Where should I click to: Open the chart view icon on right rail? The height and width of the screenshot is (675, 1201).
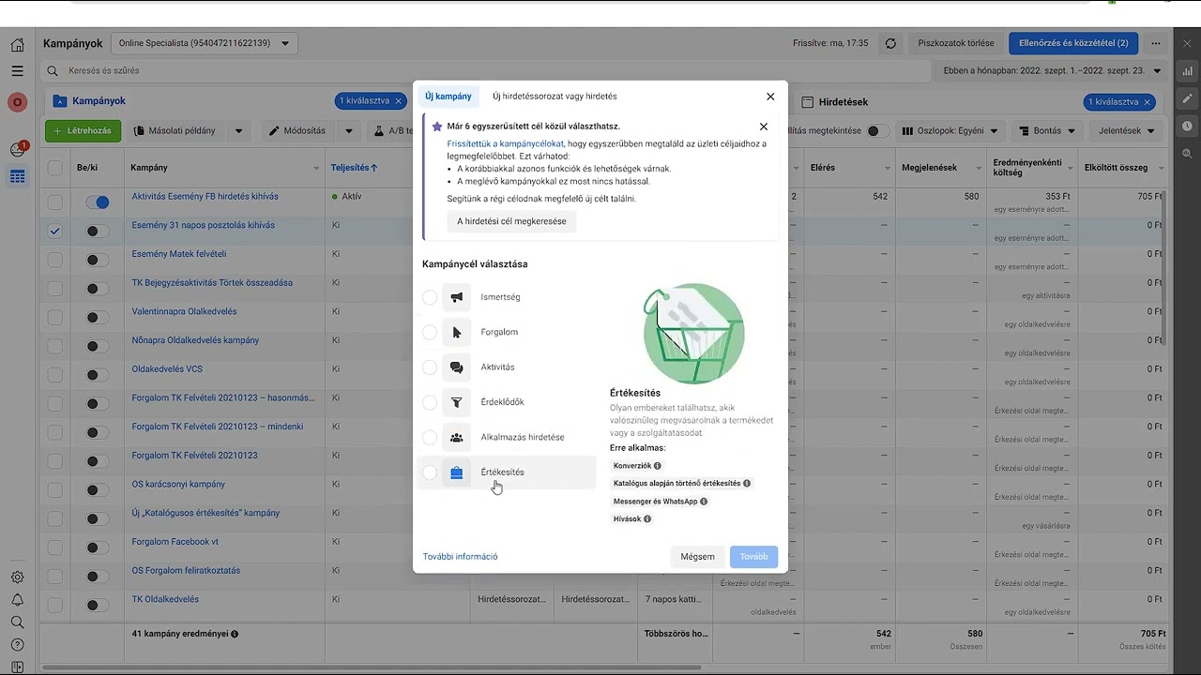(x=1187, y=71)
